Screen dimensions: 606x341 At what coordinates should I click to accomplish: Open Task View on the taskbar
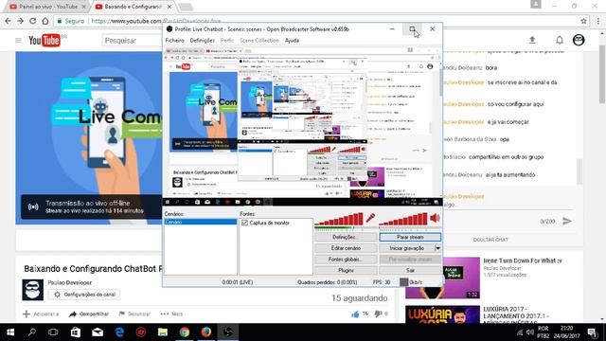pos(53,332)
